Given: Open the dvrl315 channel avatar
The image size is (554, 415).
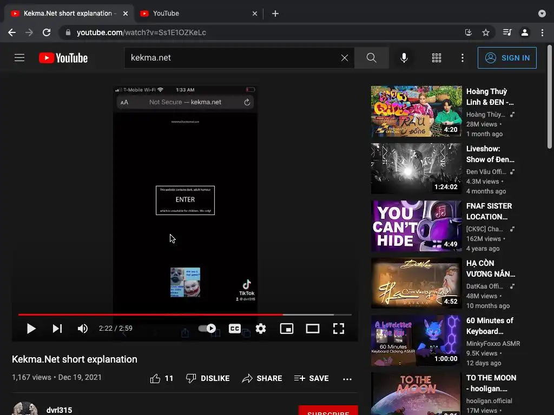Looking at the screenshot, I should click(25, 409).
